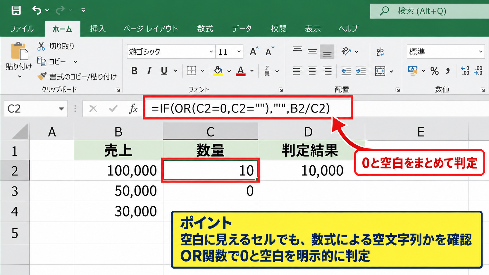This screenshot has height=275, width=489.
Task: Apply the red font color
Action: [241, 71]
